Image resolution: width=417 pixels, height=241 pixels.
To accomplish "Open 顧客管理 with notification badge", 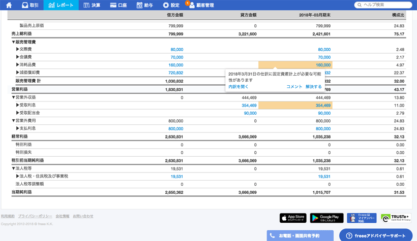I will (201, 5).
